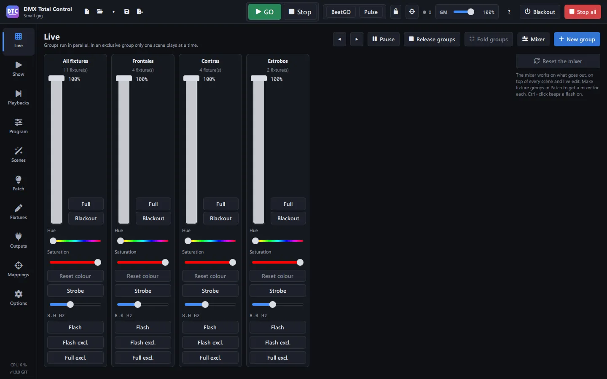This screenshot has width=607, height=379.
Task: Open the Options section
Action: [x=19, y=299]
